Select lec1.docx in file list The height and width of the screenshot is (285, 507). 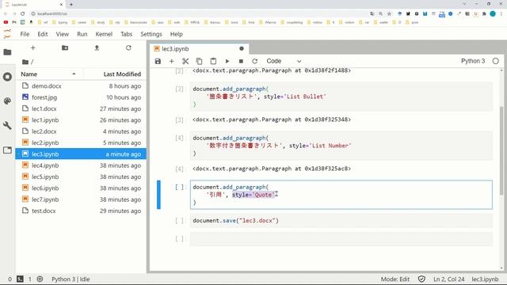pos(81,108)
